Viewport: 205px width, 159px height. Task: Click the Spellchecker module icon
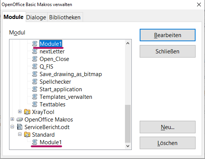pyautogui.click(x=35, y=82)
